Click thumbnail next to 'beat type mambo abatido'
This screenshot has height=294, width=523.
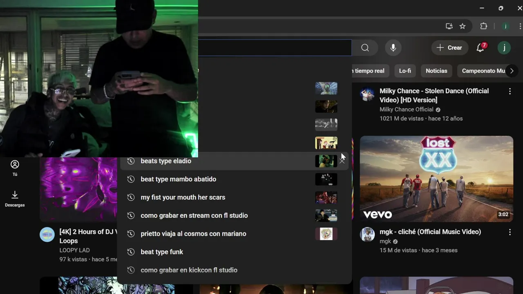pyautogui.click(x=326, y=179)
